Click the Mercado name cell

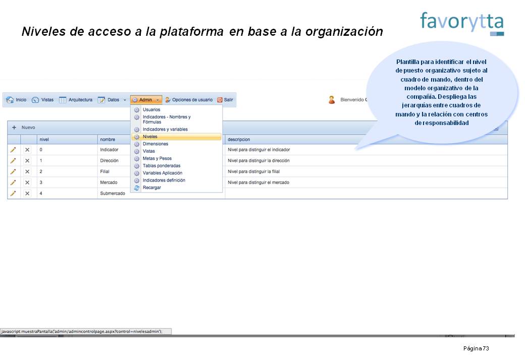109,183
